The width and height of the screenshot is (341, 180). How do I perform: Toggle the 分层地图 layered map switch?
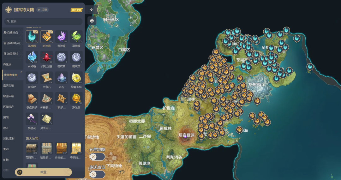pos(97,157)
